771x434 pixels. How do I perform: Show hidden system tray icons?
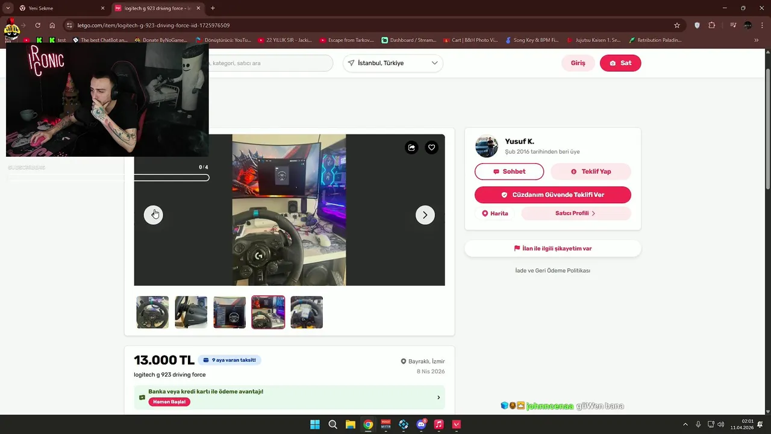tap(685, 424)
